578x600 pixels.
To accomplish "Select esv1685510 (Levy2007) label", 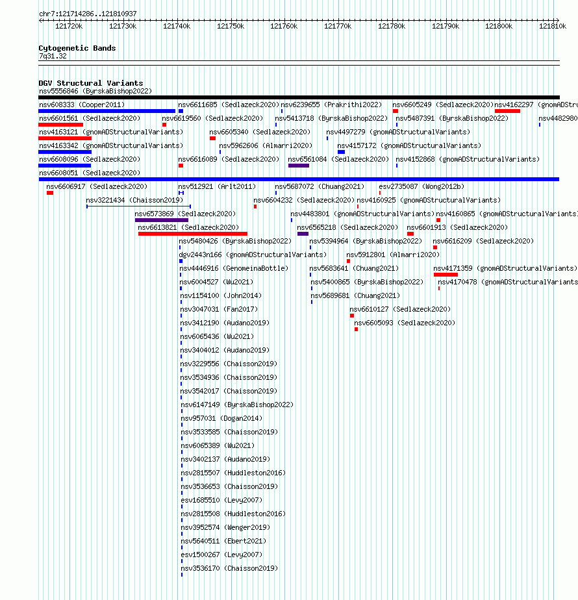I will (221, 500).
